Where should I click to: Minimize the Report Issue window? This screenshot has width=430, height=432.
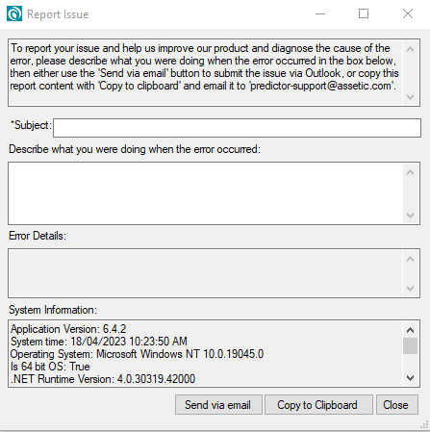(x=320, y=13)
